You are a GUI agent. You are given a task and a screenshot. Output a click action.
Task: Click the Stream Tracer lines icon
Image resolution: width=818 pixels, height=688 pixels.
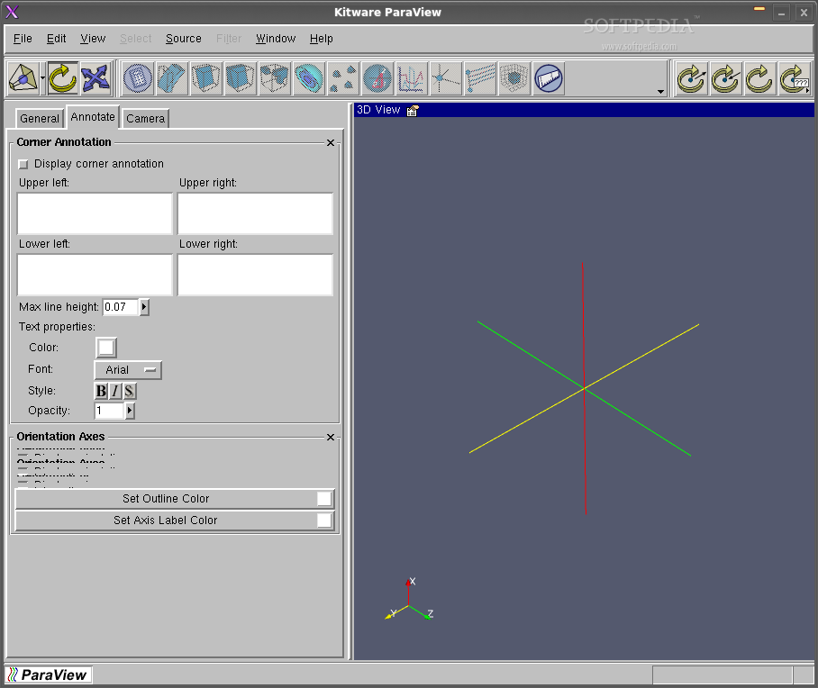pos(480,78)
